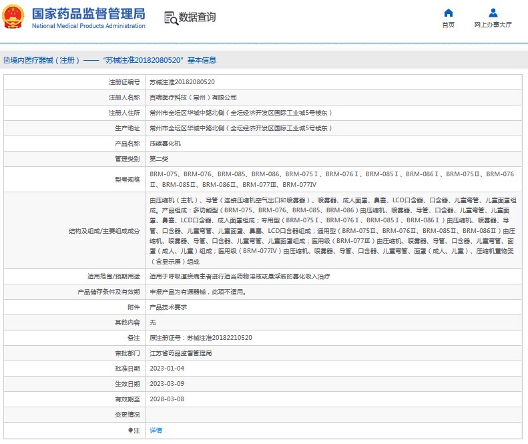
Task: Click management class value 第二类
Action: click(159, 159)
